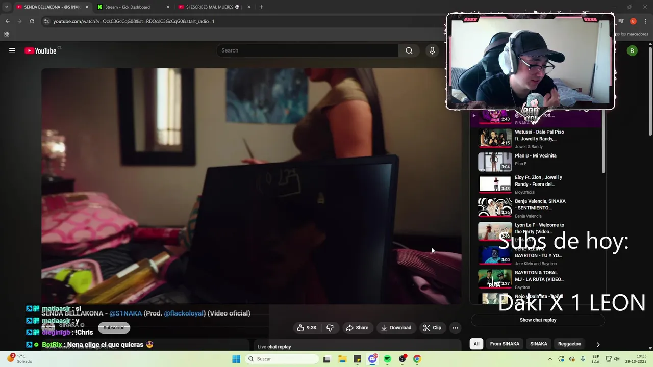Open site information icon in address bar
Image resolution: width=653 pixels, height=367 pixels.
[x=46, y=21]
